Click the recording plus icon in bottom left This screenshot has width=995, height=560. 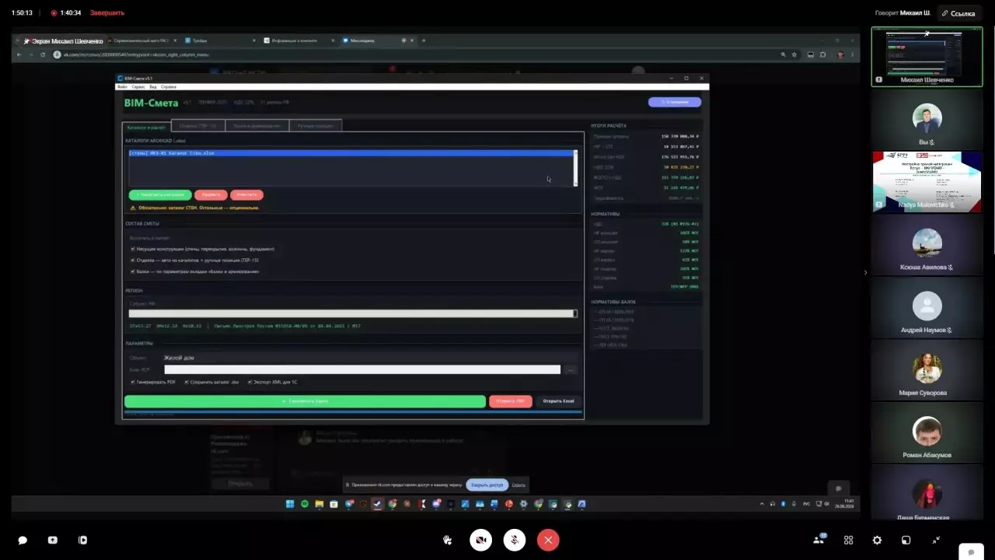point(52,540)
